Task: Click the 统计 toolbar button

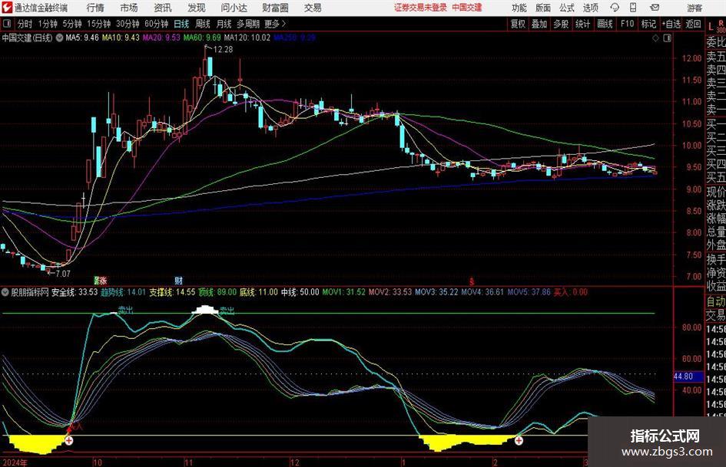Action: coord(582,24)
